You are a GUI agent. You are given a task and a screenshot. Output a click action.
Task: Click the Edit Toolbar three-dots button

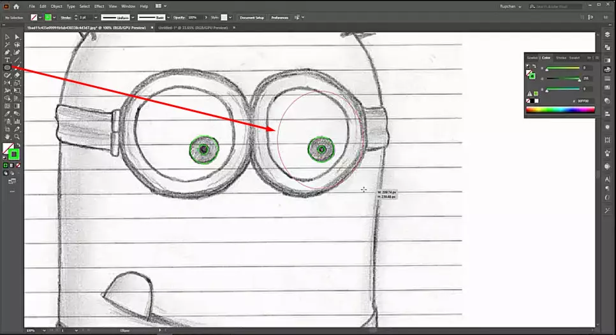[12, 192]
